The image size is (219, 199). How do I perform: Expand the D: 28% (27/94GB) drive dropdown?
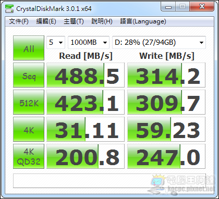(159, 42)
